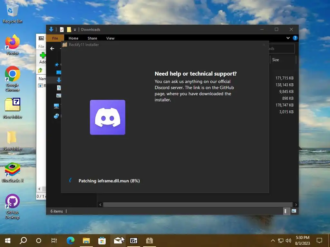Click the New folder quick access toolbar icon

(x=69, y=30)
